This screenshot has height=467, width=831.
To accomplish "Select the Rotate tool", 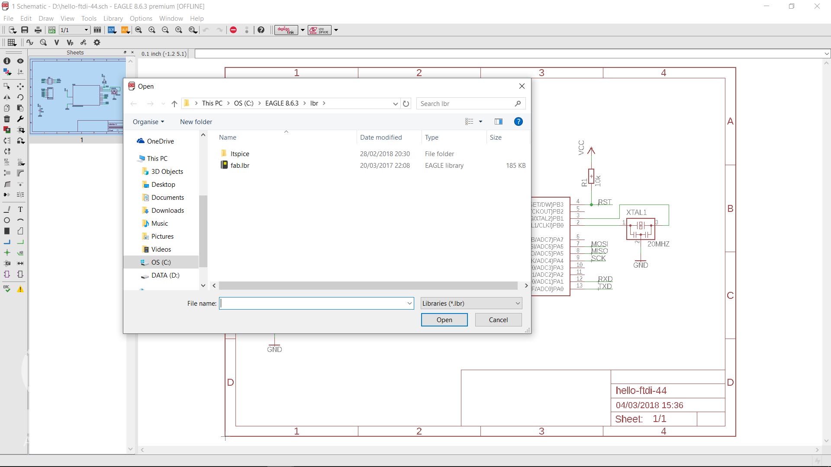I will (x=20, y=97).
